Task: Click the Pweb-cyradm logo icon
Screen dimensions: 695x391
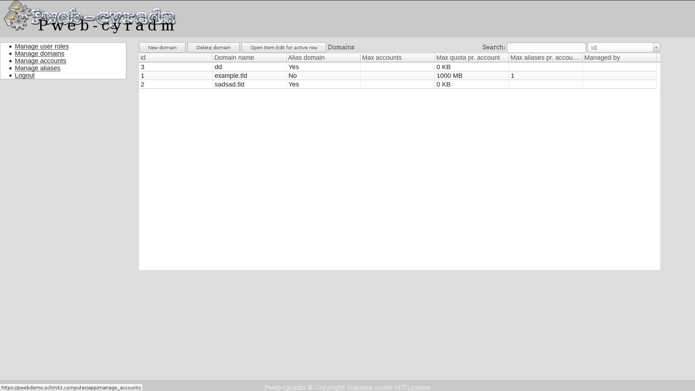Action: click(17, 17)
